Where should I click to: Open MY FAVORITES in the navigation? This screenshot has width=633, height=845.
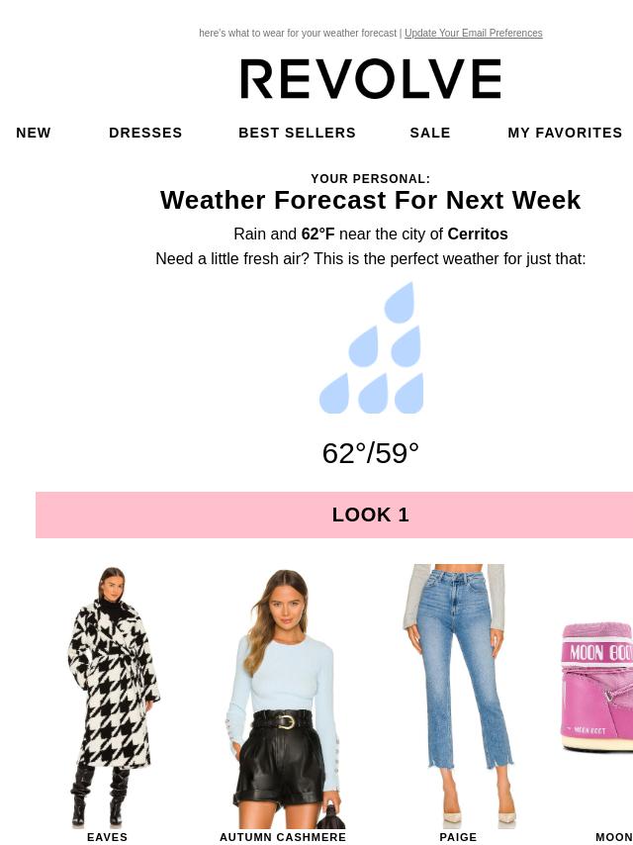pos(565,133)
